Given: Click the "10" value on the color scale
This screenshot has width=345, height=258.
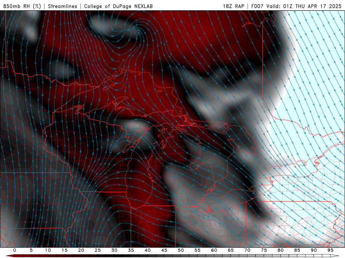Looking at the screenshot, I should pyautogui.click(x=48, y=250).
